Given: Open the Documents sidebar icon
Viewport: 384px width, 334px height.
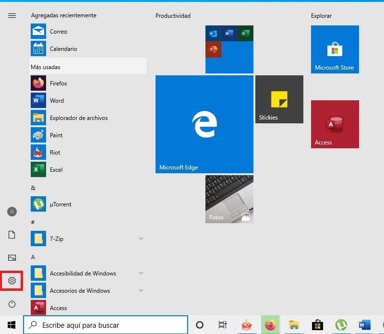Looking at the screenshot, I should tap(12, 235).
